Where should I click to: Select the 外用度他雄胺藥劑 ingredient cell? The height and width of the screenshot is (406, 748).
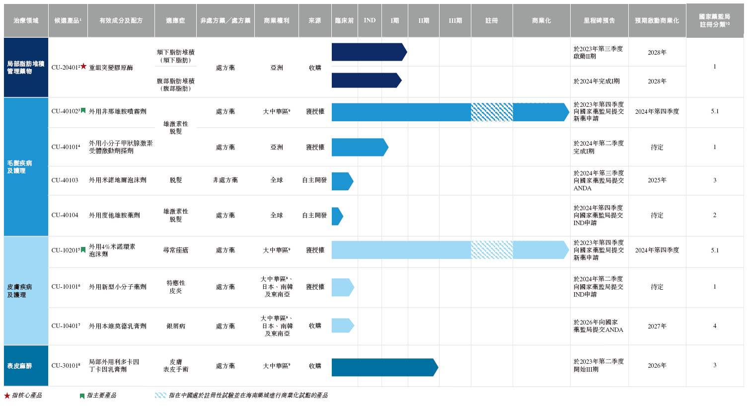click(x=114, y=215)
